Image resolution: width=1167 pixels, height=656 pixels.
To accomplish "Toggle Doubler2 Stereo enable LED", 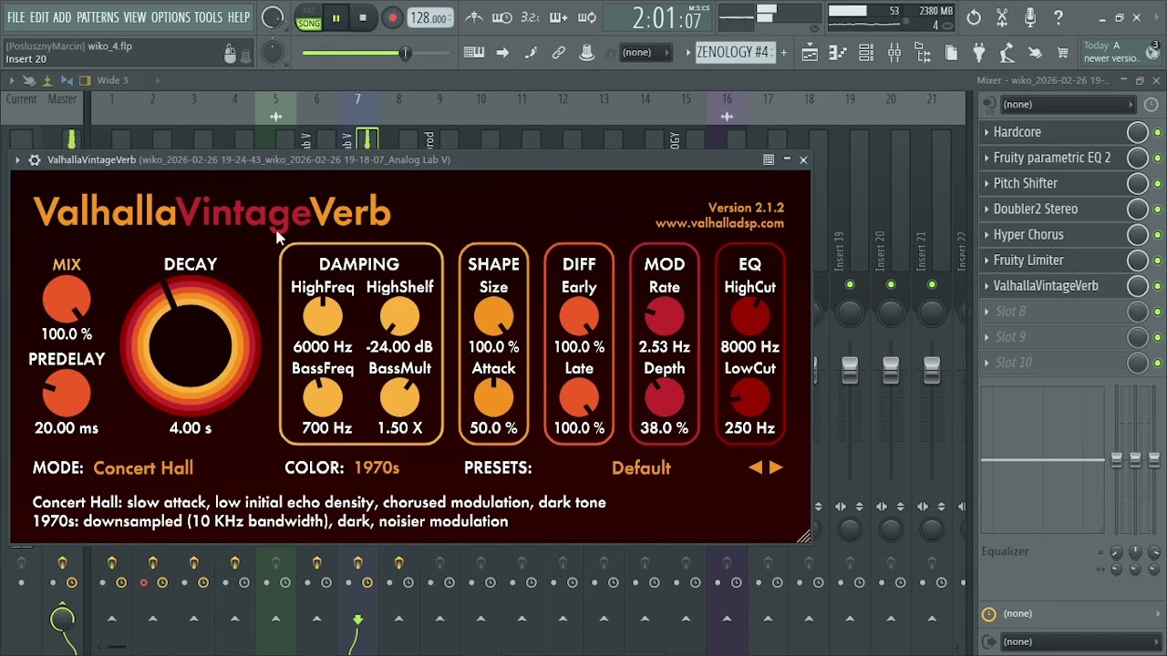I will coord(1158,209).
